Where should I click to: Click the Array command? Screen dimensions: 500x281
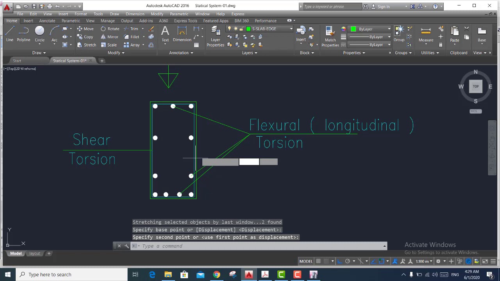[x=132, y=45]
